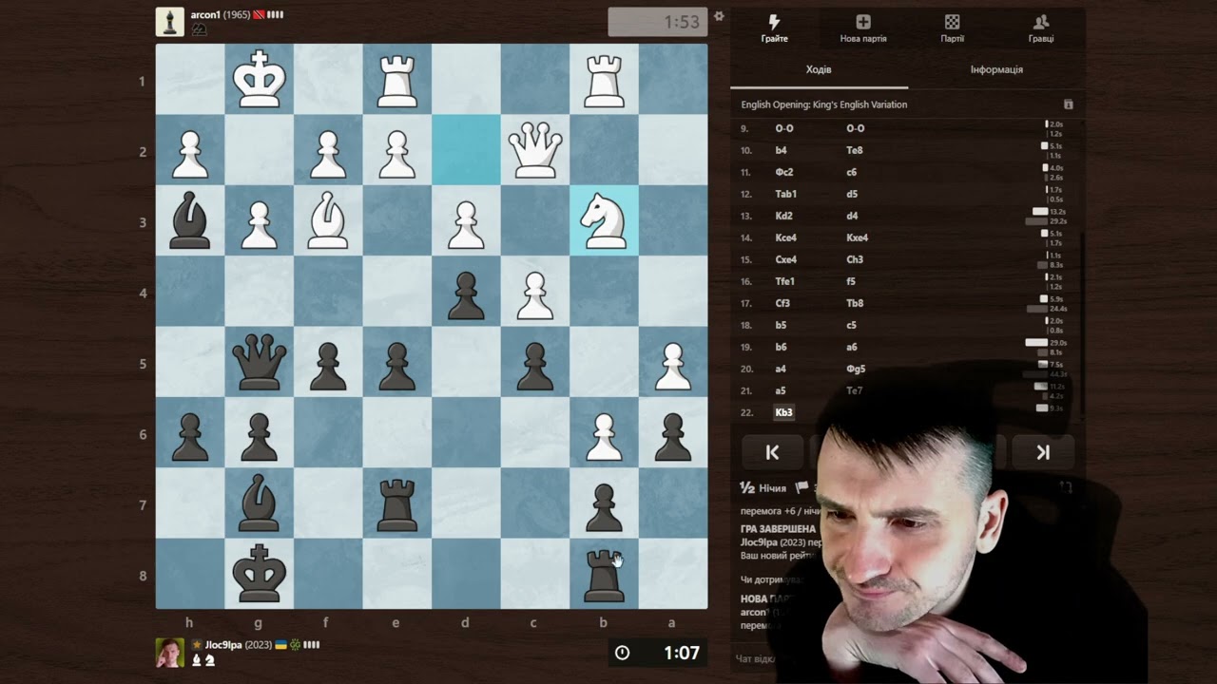1217x684 pixels.
Task: Select white's 9th move O-O
Action: click(x=784, y=128)
